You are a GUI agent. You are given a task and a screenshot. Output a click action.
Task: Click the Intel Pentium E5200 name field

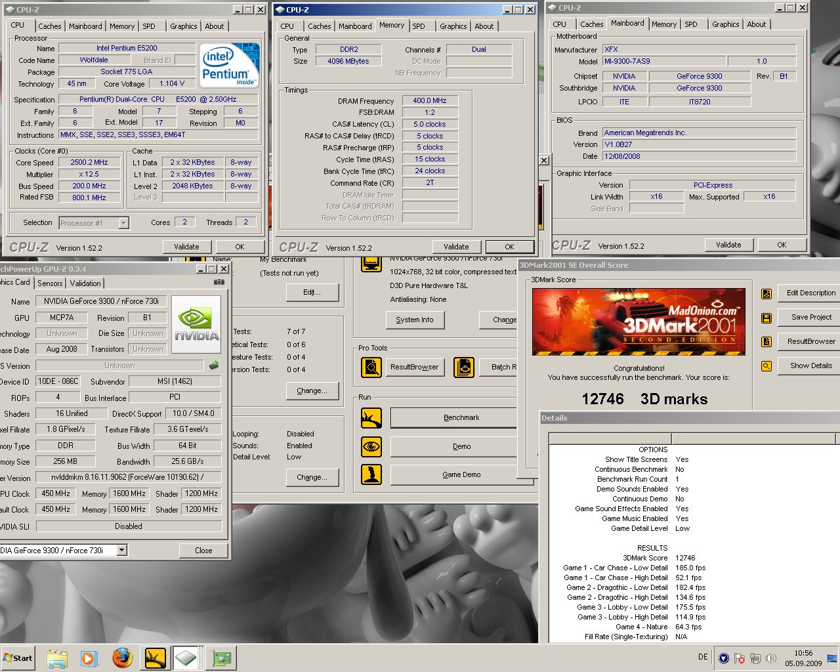tap(127, 48)
